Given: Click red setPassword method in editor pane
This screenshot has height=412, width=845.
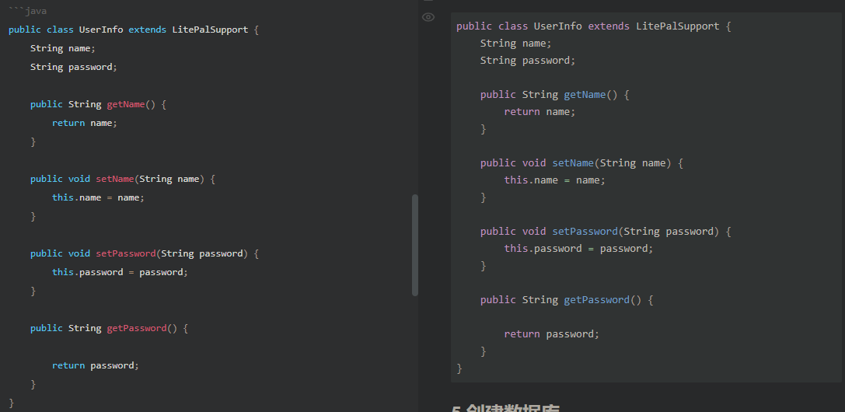Looking at the screenshot, I should [126, 253].
